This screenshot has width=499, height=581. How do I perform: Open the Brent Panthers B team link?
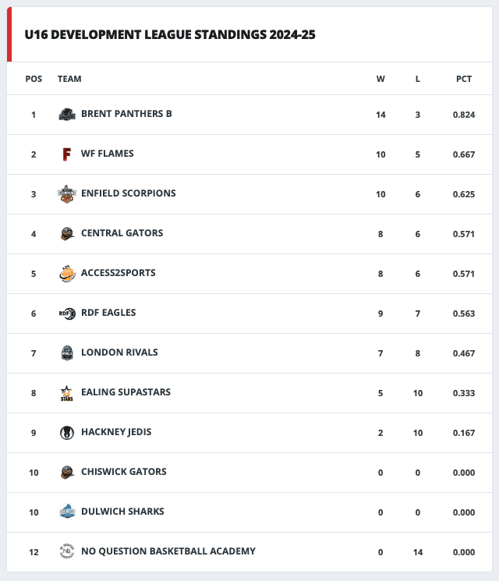click(x=126, y=114)
